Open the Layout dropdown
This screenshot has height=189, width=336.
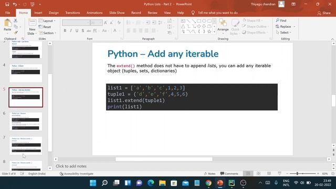pos(47,21)
